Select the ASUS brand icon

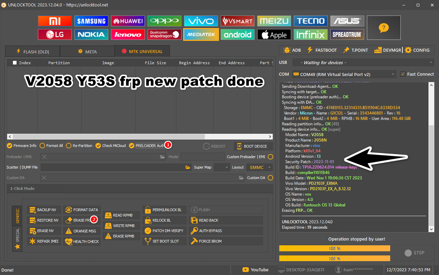pyautogui.click(x=347, y=21)
